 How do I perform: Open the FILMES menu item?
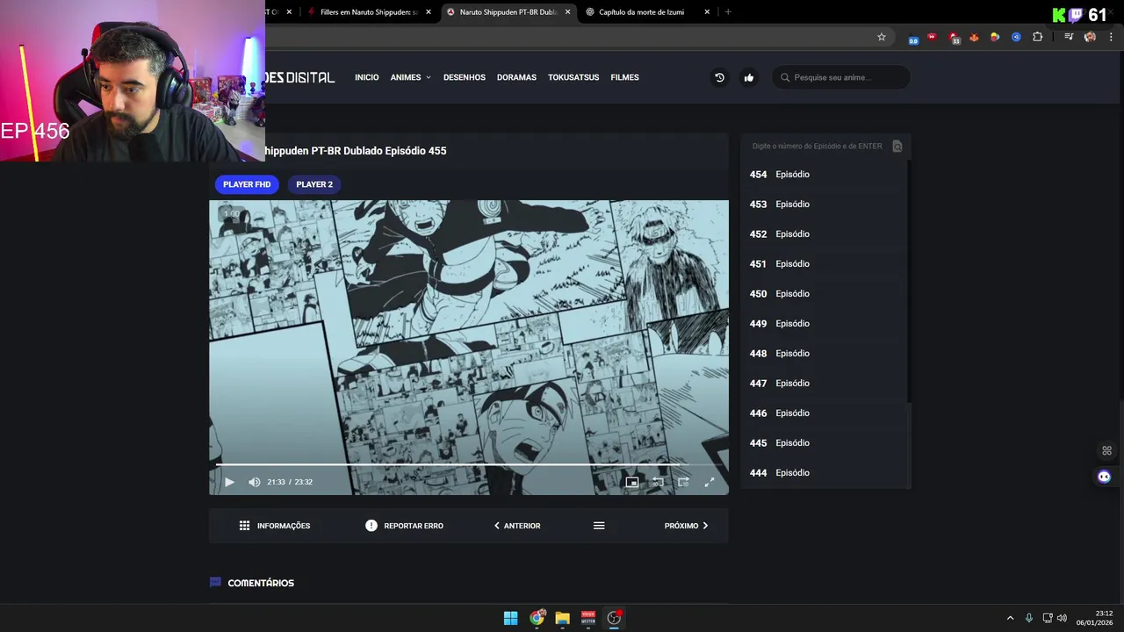click(624, 77)
